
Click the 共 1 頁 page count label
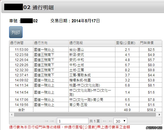(x=94, y=121)
